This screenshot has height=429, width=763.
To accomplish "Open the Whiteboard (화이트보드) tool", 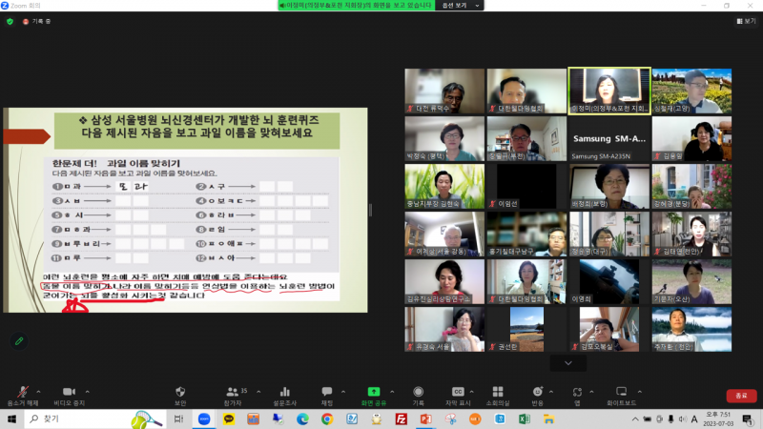I will tap(622, 392).
